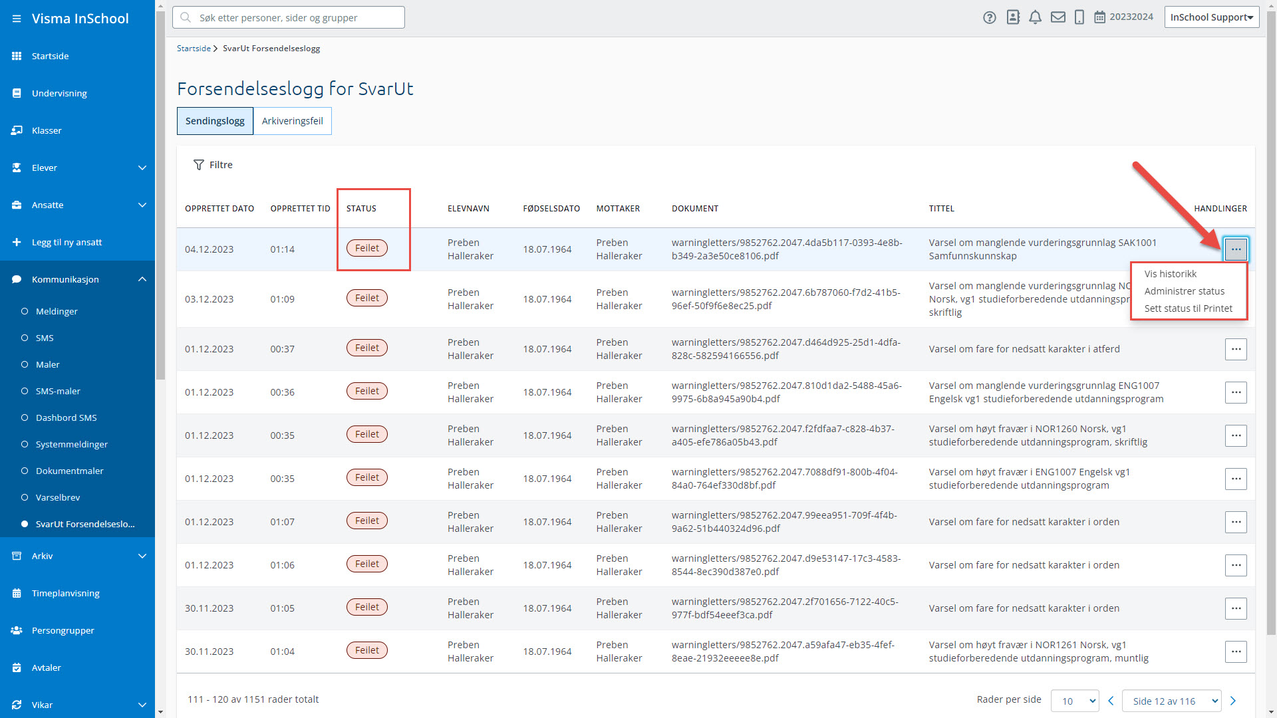Switch to the Sendingslogg tab
The height and width of the screenshot is (718, 1277).
click(215, 121)
